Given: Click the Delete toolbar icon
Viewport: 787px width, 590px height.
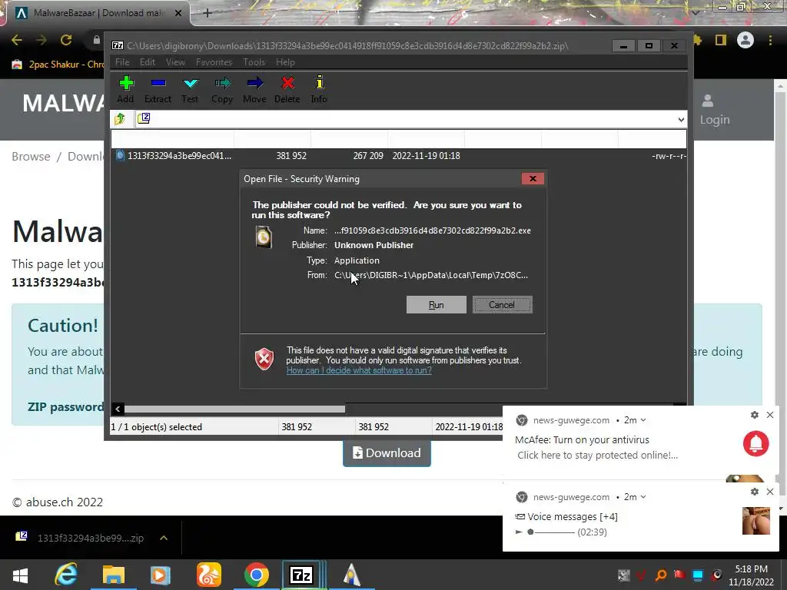Looking at the screenshot, I should 287,89.
